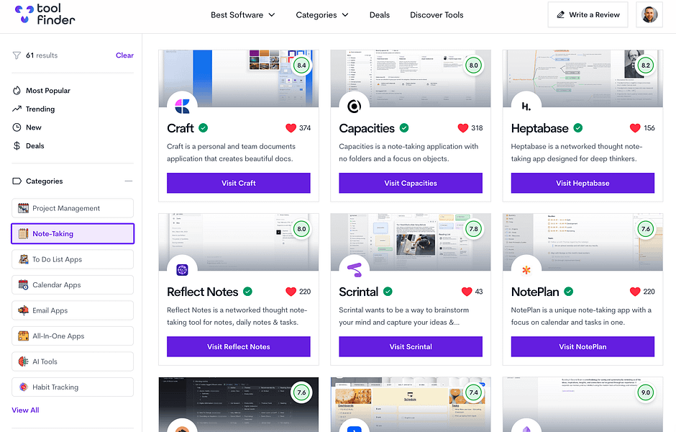
Task: Click the Visit Heptabase button
Action: (583, 183)
